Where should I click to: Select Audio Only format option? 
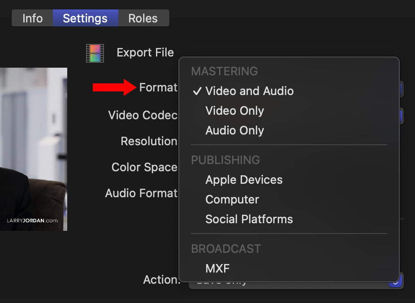coord(234,130)
